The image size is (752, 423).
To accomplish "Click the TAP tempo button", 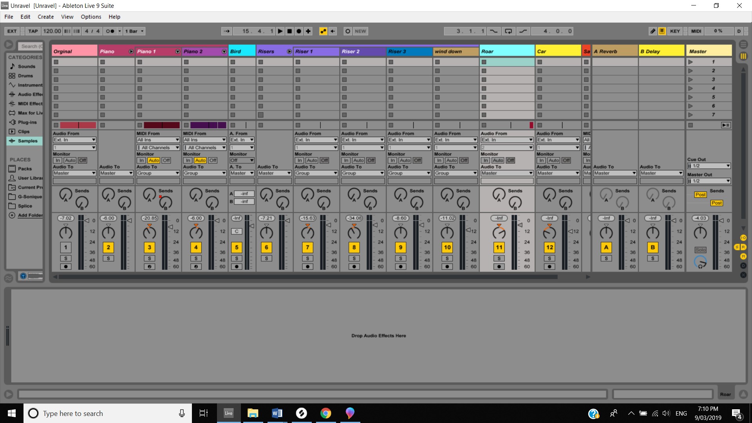I will tap(33, 31).
